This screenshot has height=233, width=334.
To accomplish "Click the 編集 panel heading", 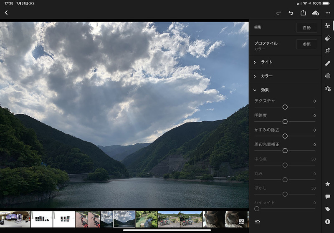I will (x=258, y=27).
